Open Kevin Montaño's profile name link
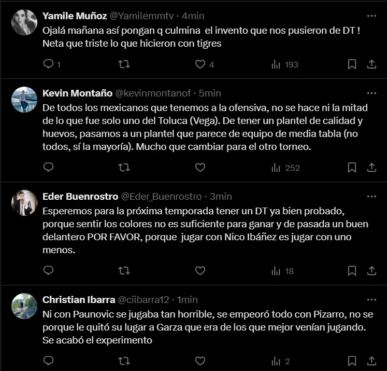Screen dimensions: 387x371 77,93
